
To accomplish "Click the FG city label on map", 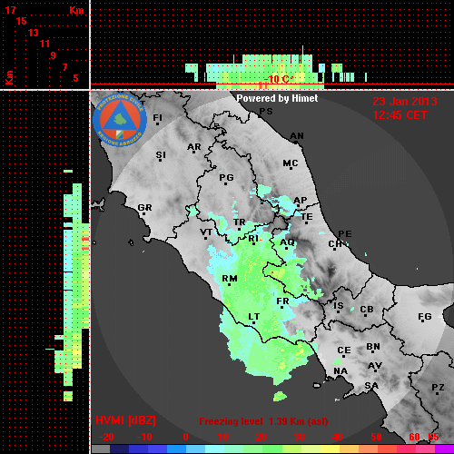I will point(425,317).
